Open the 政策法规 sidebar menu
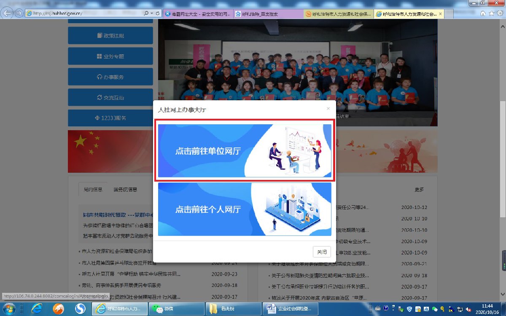Screen dimensions: 506x316 pos(110,35)
